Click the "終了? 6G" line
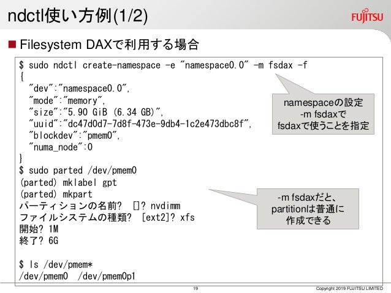 click(x=39, y=241)
